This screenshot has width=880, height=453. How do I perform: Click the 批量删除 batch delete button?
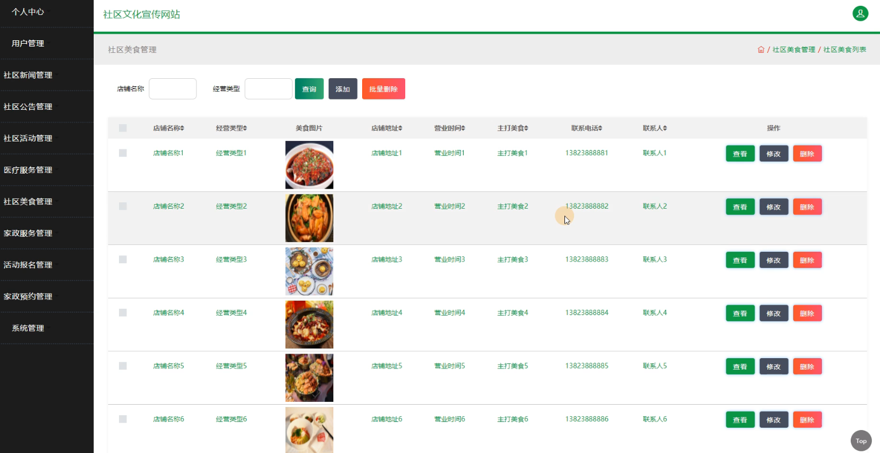[x=383, y=89]
